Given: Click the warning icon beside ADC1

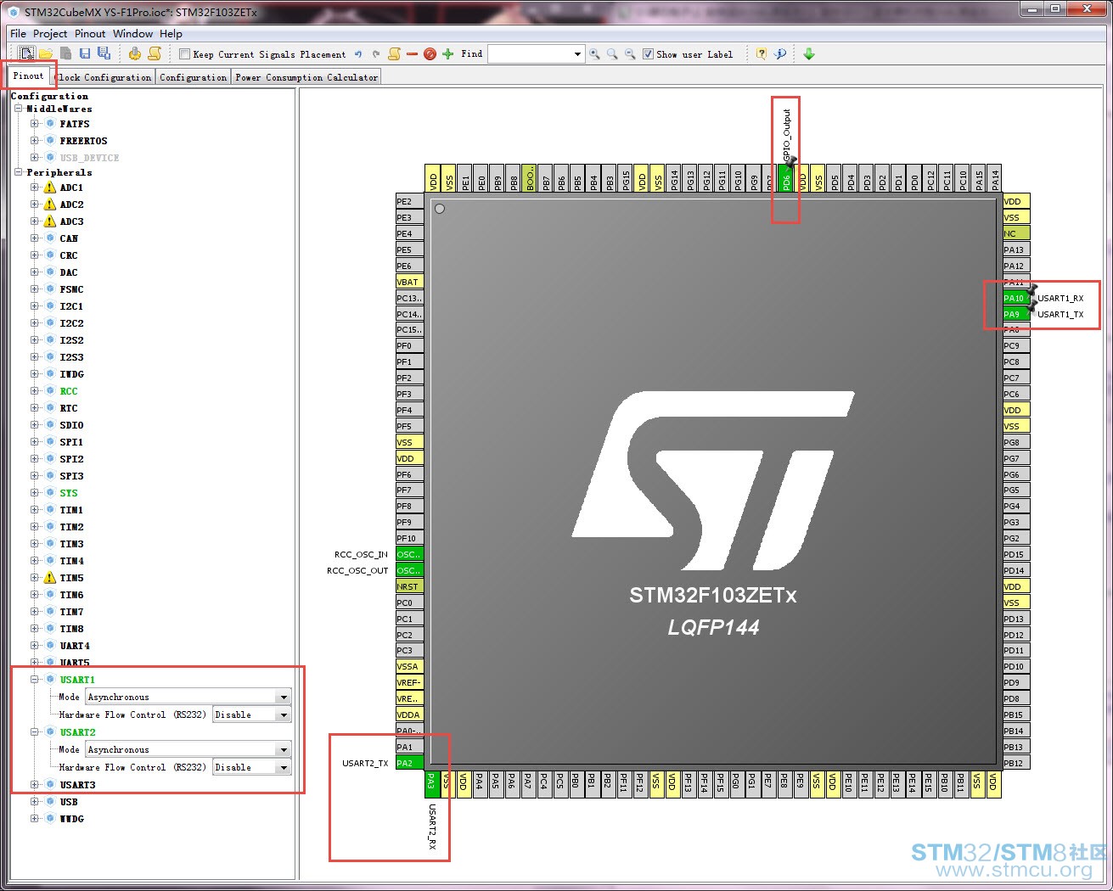Looking at the screenshot, I should [50, 188].
